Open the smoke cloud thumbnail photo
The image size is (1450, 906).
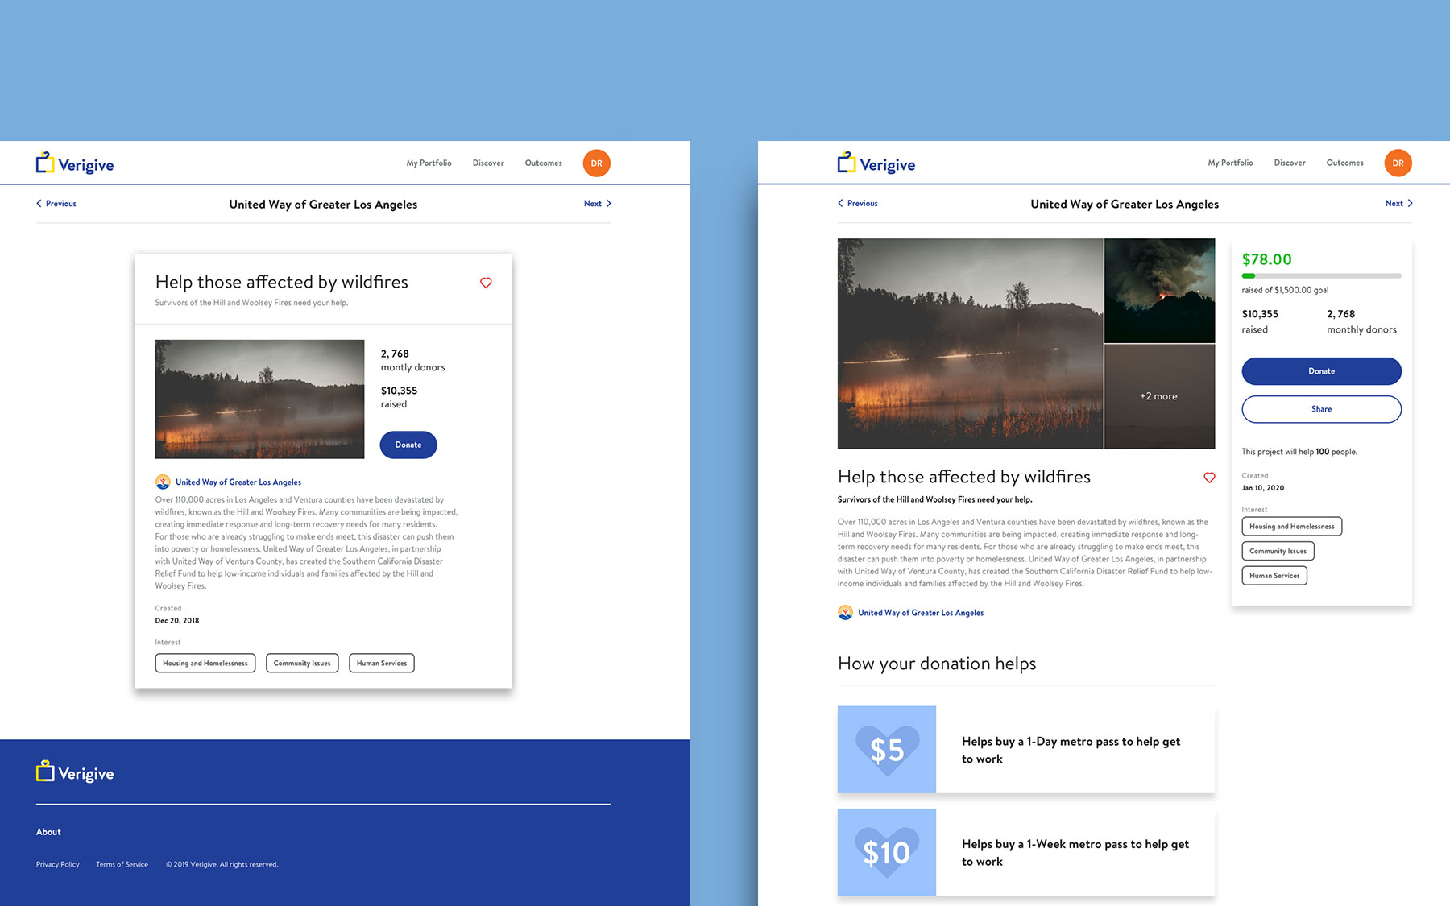(x=1159, y=291)
